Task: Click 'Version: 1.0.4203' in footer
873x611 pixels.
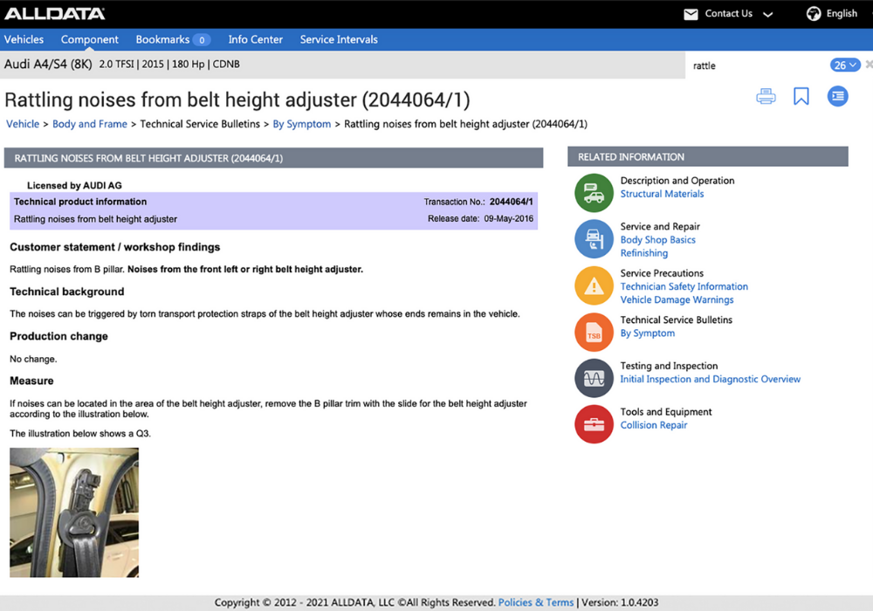Action: click(620, 602)
